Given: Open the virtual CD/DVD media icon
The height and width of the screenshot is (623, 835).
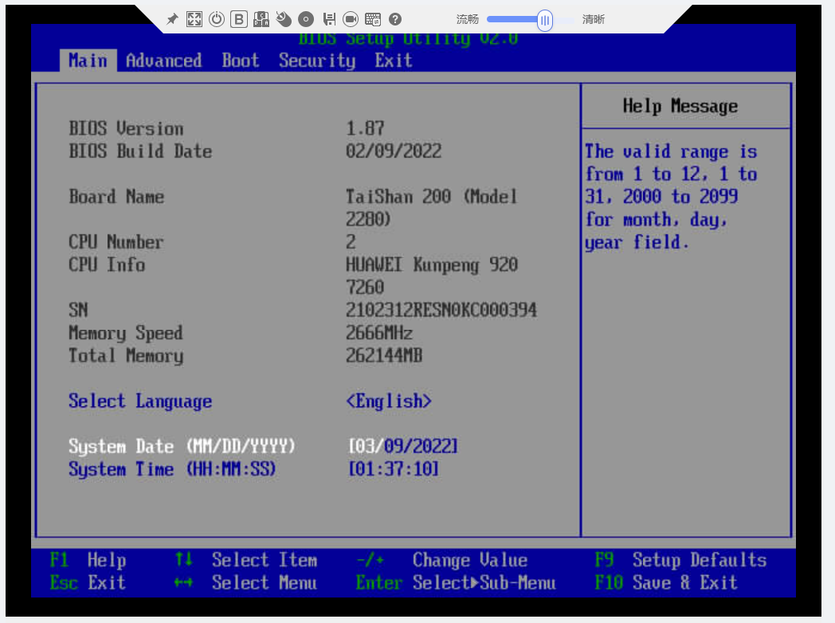Looking at the screenshot, I should coord(306,20).
